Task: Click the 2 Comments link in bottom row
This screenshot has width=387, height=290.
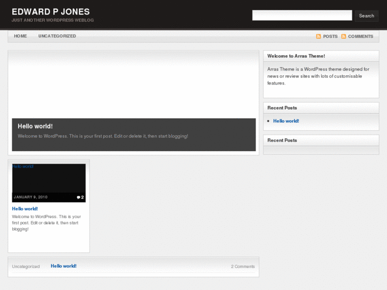Action: pos(243,267)
